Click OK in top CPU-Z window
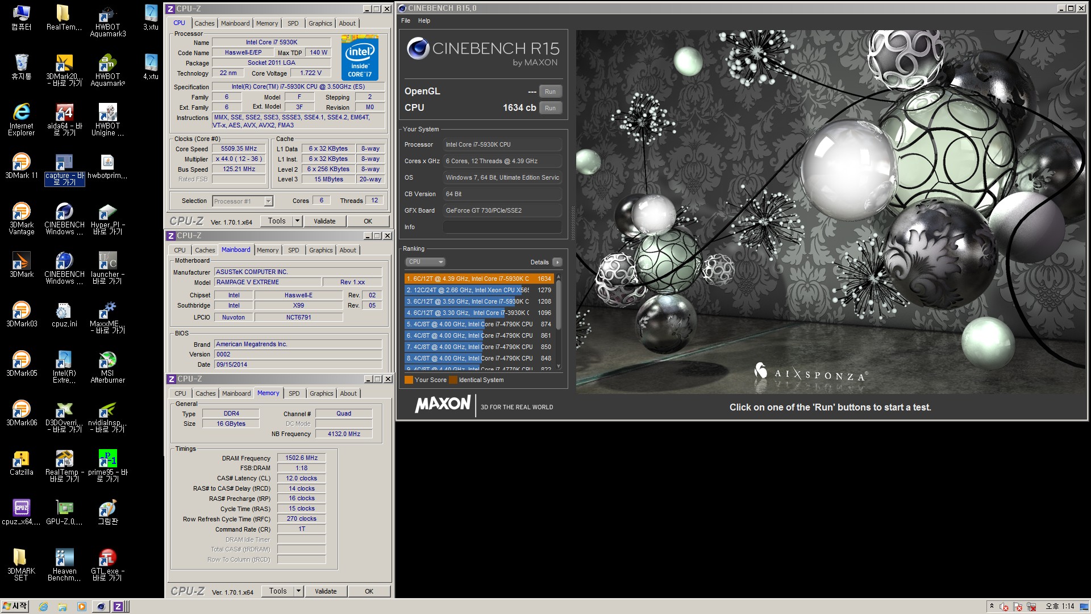 [x=368, y=221]
